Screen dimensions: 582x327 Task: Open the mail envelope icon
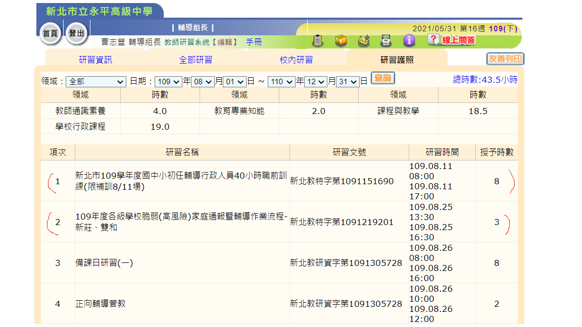(364, 41)
